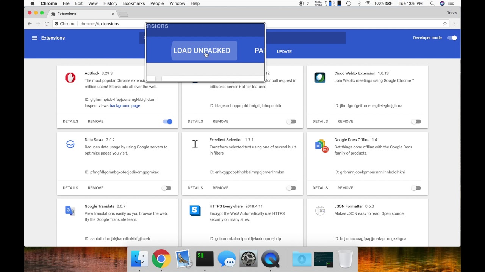This screenshot has width=485, height=272.
Task: Click REMOVE for Cisco WebEx Extension
Action: [345, 121]
